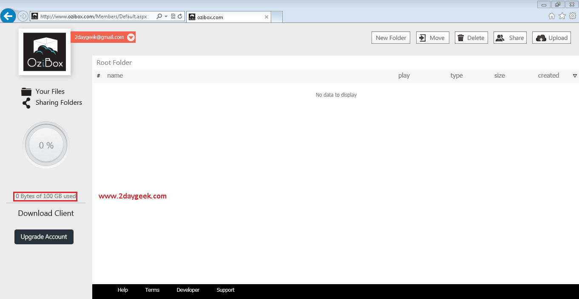Viewport: 579px width, 299px height.
Task: Click the compatibility view icon in address bar
Action: [x=173, y=17]
